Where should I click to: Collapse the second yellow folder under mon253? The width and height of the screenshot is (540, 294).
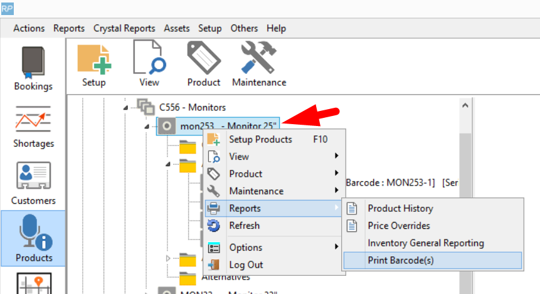pyautogui.click(x=168, y=164)
